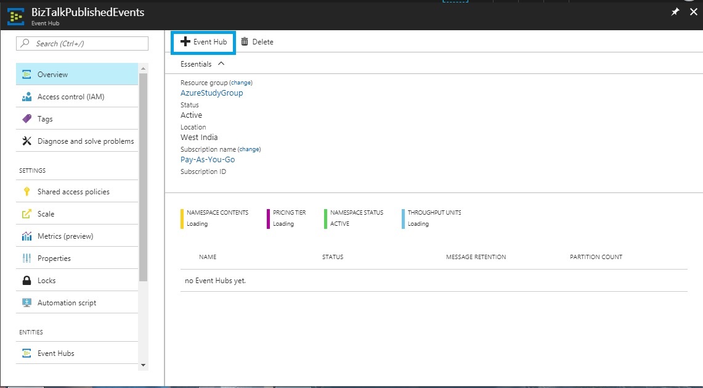Click the search magnifier icon

pyautogui.click(x=25, y=43)
